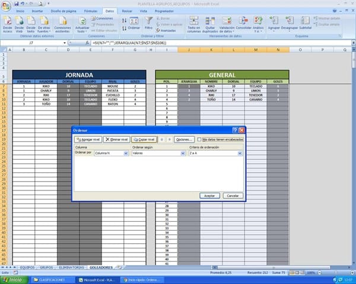Click the Windows Inicio start button
The height and width of the screenshot is (284, 356).
(x=13, y=279)
